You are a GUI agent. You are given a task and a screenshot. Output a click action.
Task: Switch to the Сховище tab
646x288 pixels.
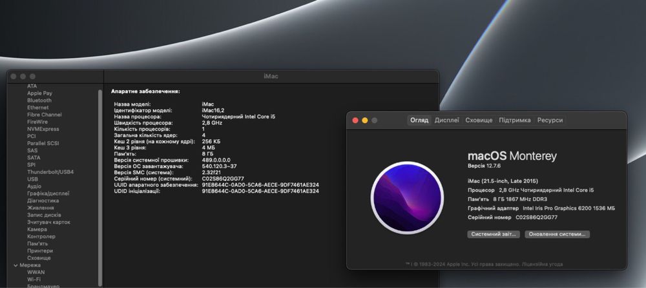(x=479, y=120)
